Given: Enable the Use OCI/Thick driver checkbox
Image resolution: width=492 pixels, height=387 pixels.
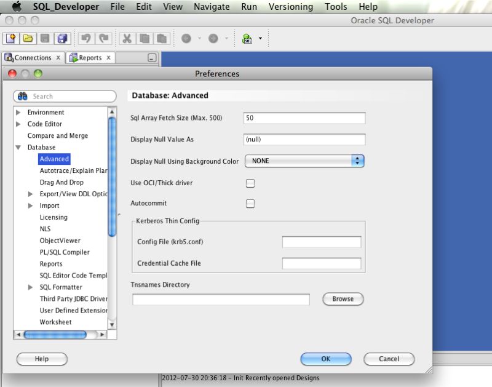Looking at the screenshot, I should coord(250,183).
